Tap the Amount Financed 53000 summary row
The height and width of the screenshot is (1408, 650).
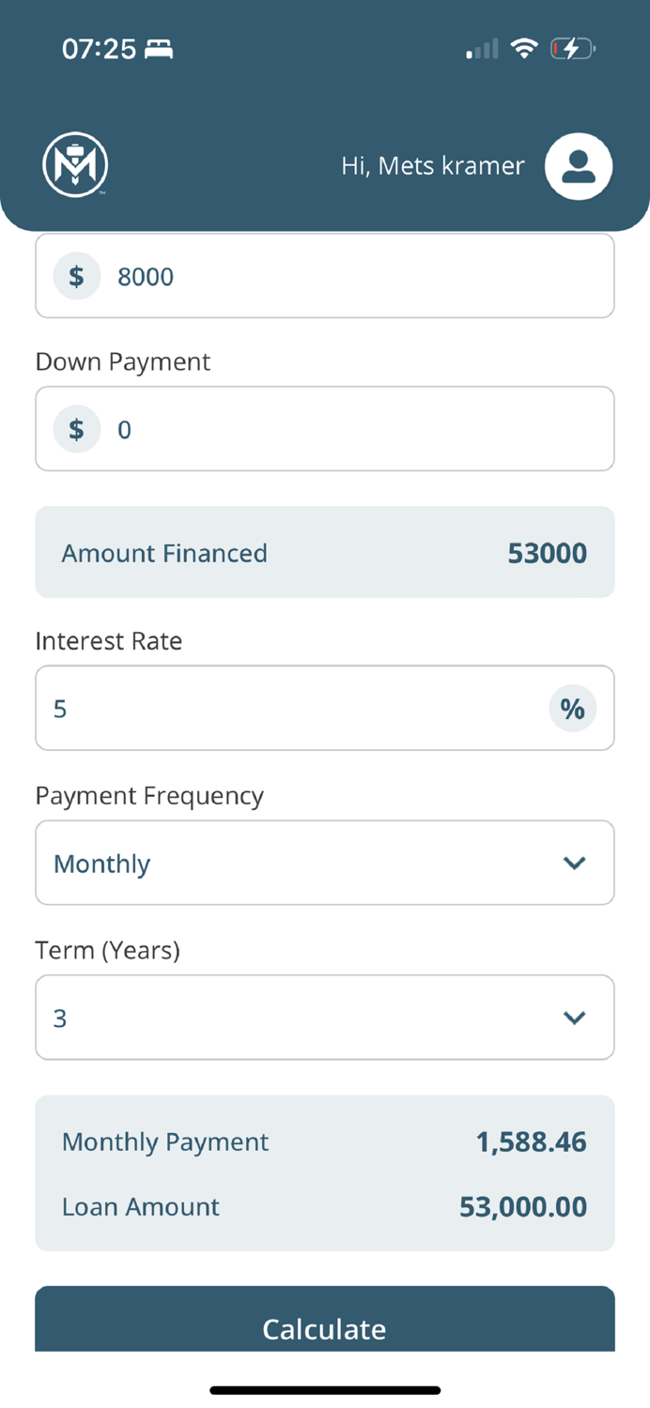click(325, 552)
